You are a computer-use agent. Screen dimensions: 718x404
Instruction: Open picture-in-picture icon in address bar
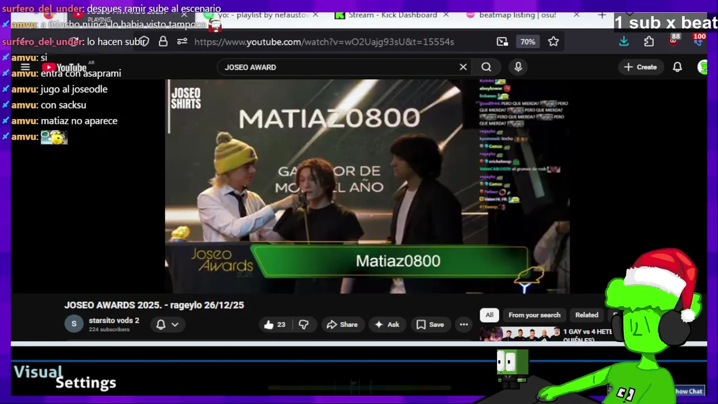point(502,42)
